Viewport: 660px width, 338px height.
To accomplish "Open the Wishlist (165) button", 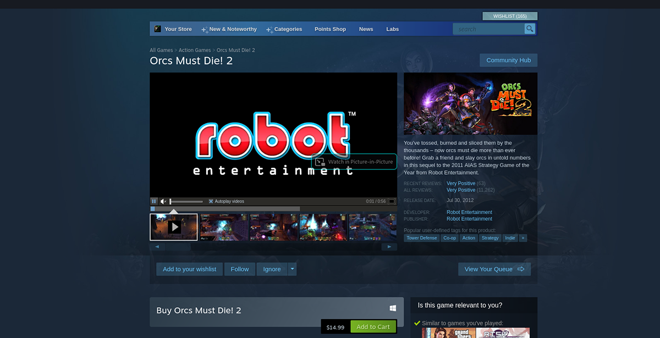I will 510,16.
